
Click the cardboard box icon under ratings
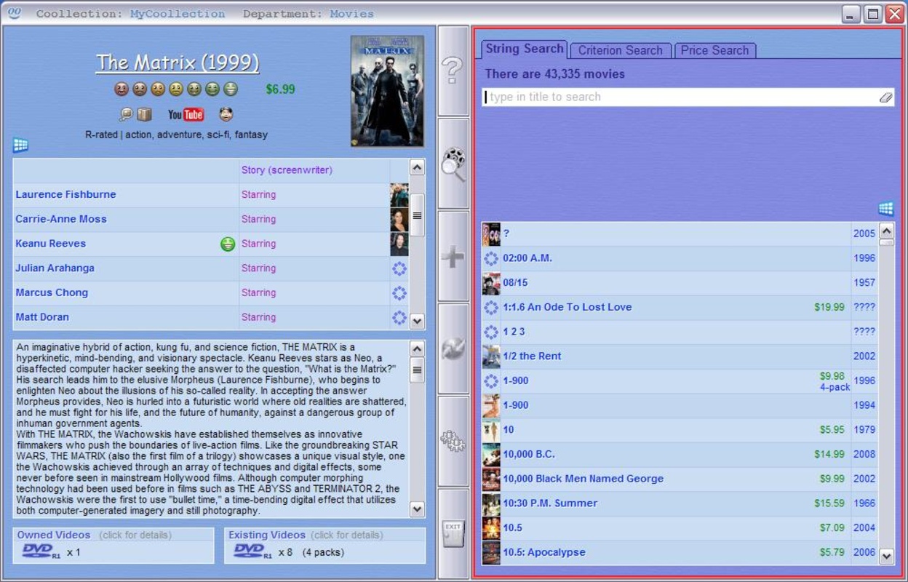tap(144, 114)
